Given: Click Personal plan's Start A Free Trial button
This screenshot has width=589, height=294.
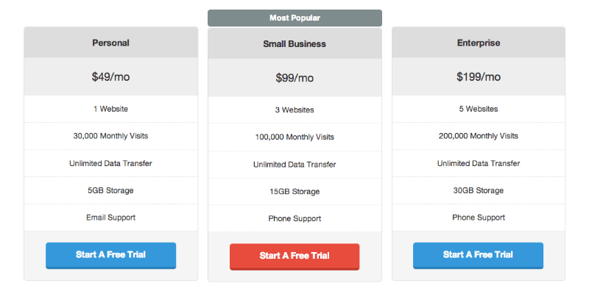Looking at the screenshot, I should pos(110,255).
